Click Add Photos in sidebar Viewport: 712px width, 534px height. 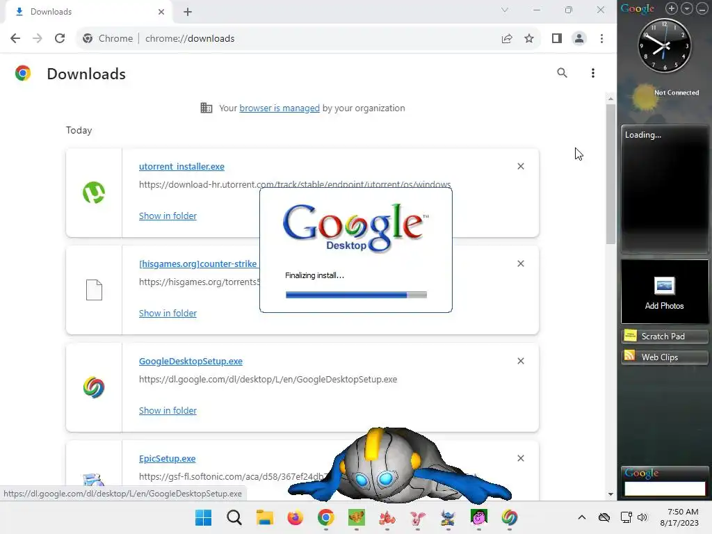[x=664, y=291]
